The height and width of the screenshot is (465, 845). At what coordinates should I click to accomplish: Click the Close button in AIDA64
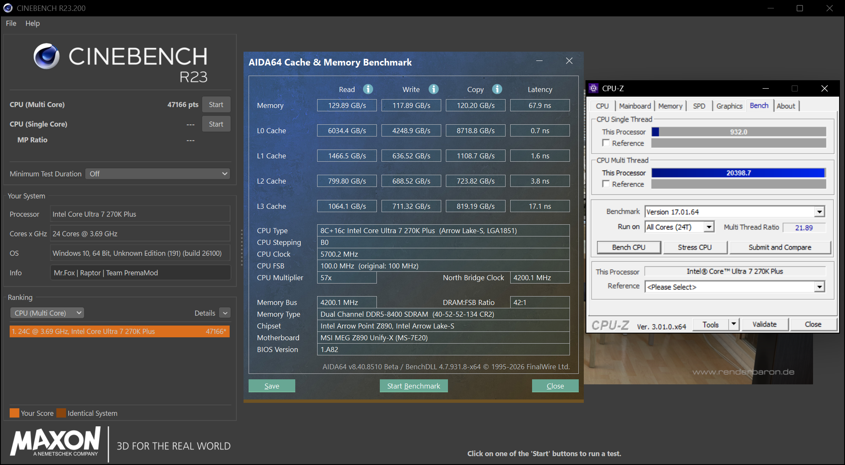coord(555,386)
